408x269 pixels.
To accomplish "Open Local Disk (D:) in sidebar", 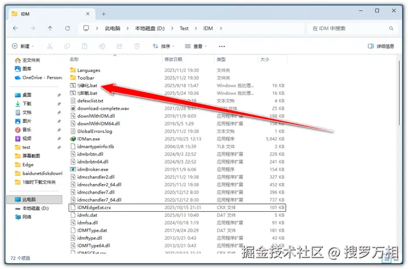I will [32, 208].
